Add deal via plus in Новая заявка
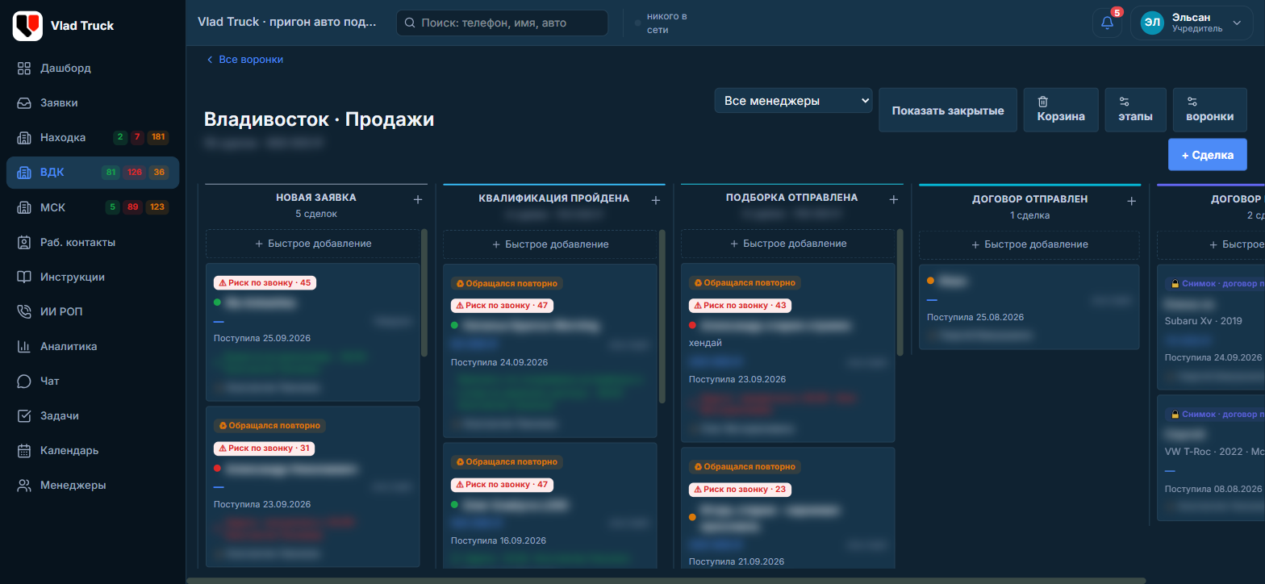Screen dimensions: 1265x584 coord(418,200)
